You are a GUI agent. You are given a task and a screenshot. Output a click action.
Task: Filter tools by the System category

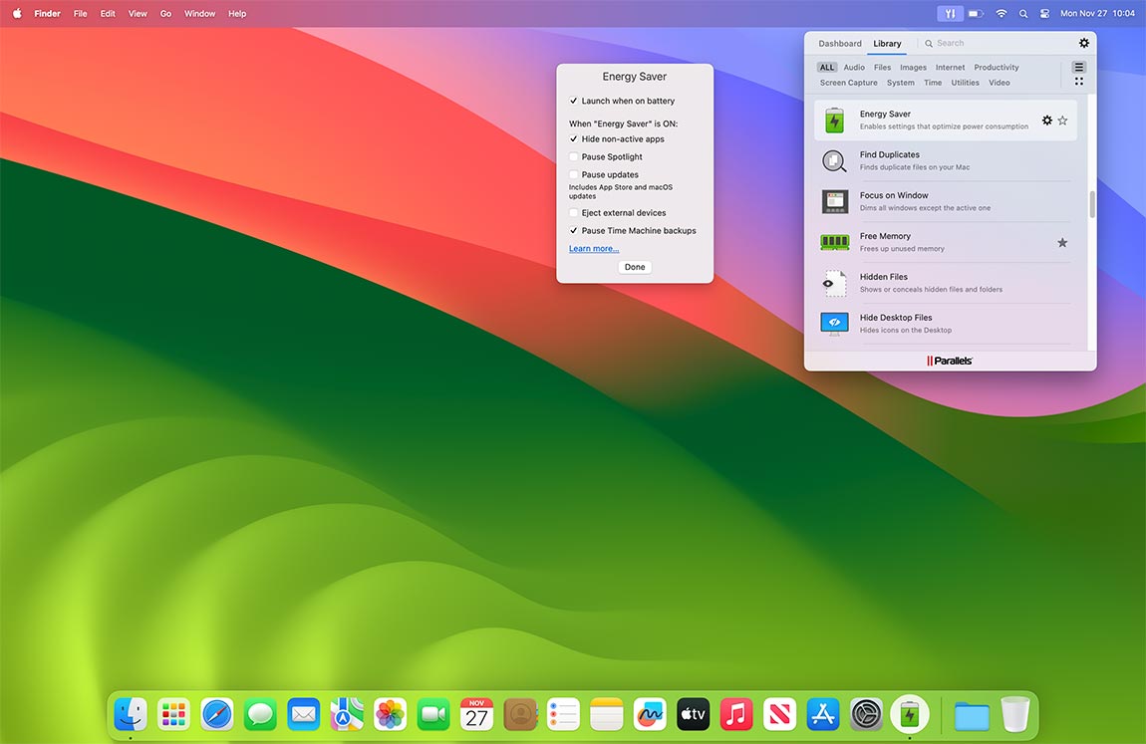900,83
